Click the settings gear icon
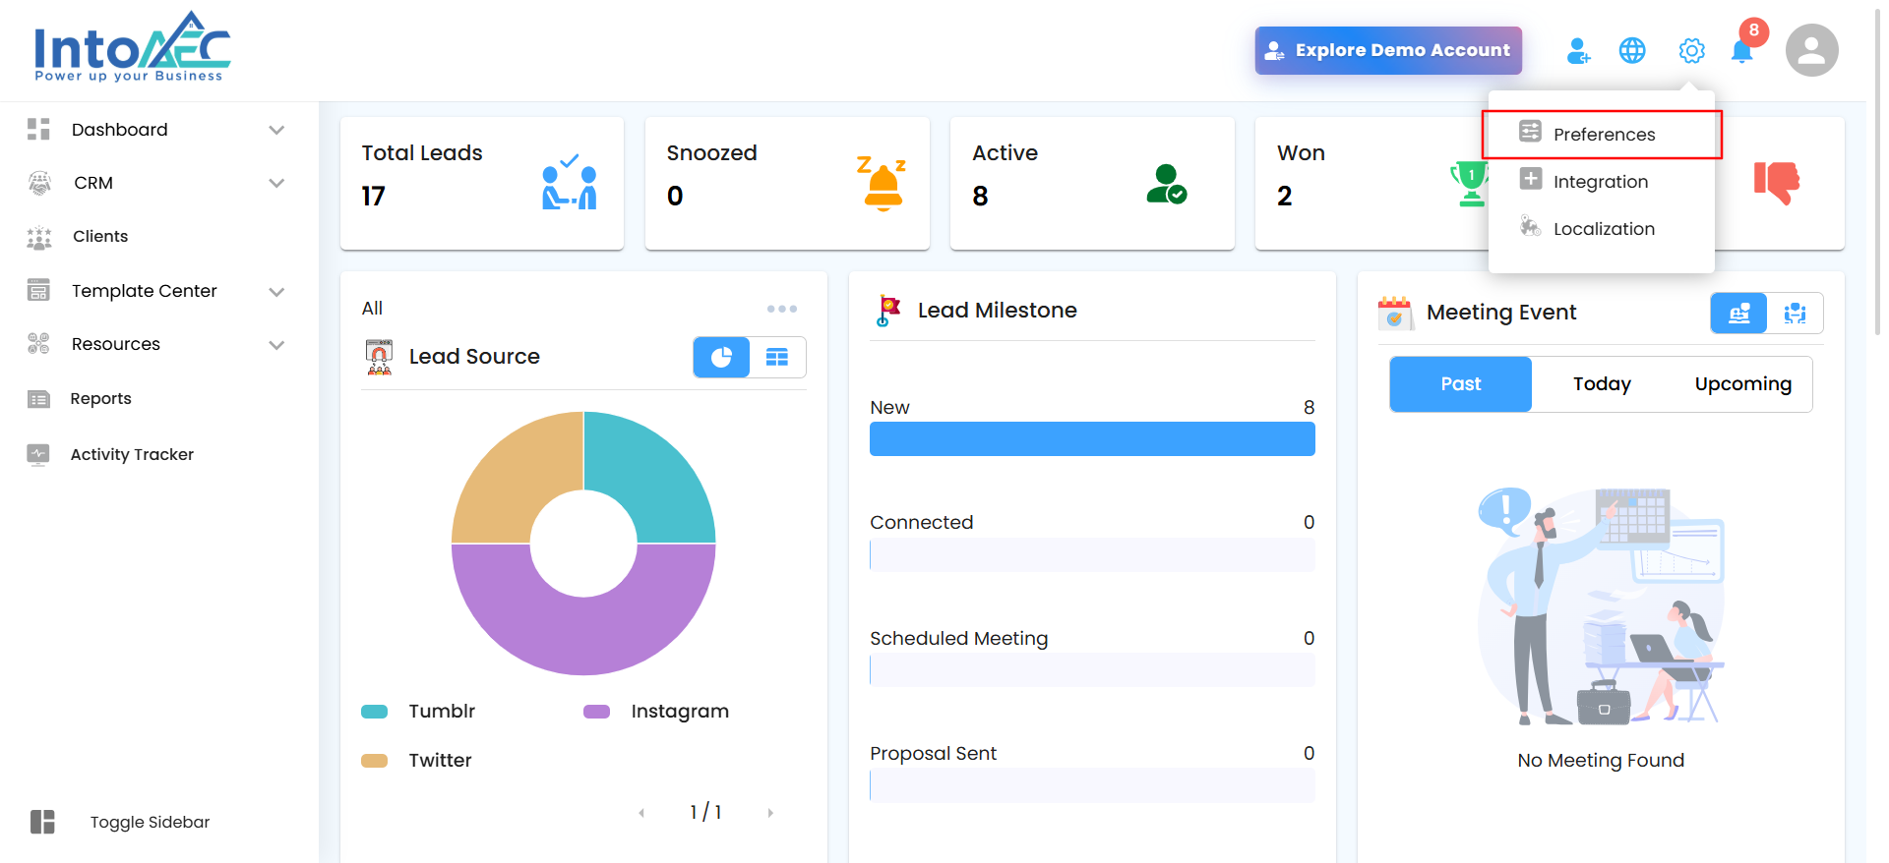The height and width of the screenshot is (863, 1889). (x=1691, y=51)
